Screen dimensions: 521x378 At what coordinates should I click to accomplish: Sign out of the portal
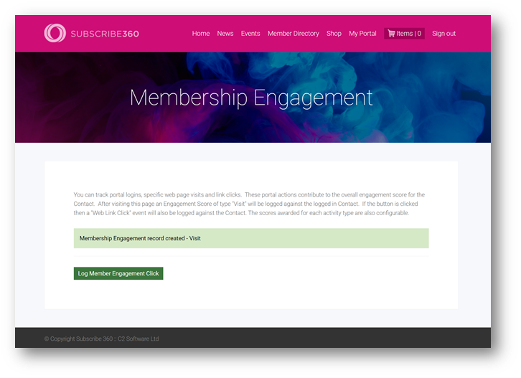coord(443,34)
